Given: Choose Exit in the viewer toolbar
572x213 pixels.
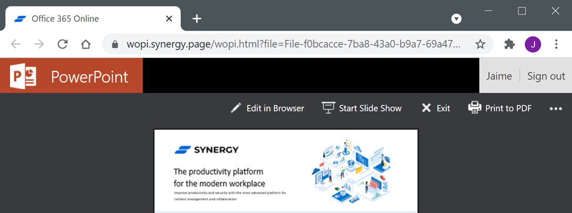Looking at the screenshot, I should tap(436, 108).
